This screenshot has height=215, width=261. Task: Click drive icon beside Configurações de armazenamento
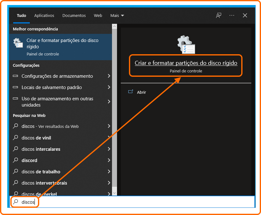click(15, 76)
